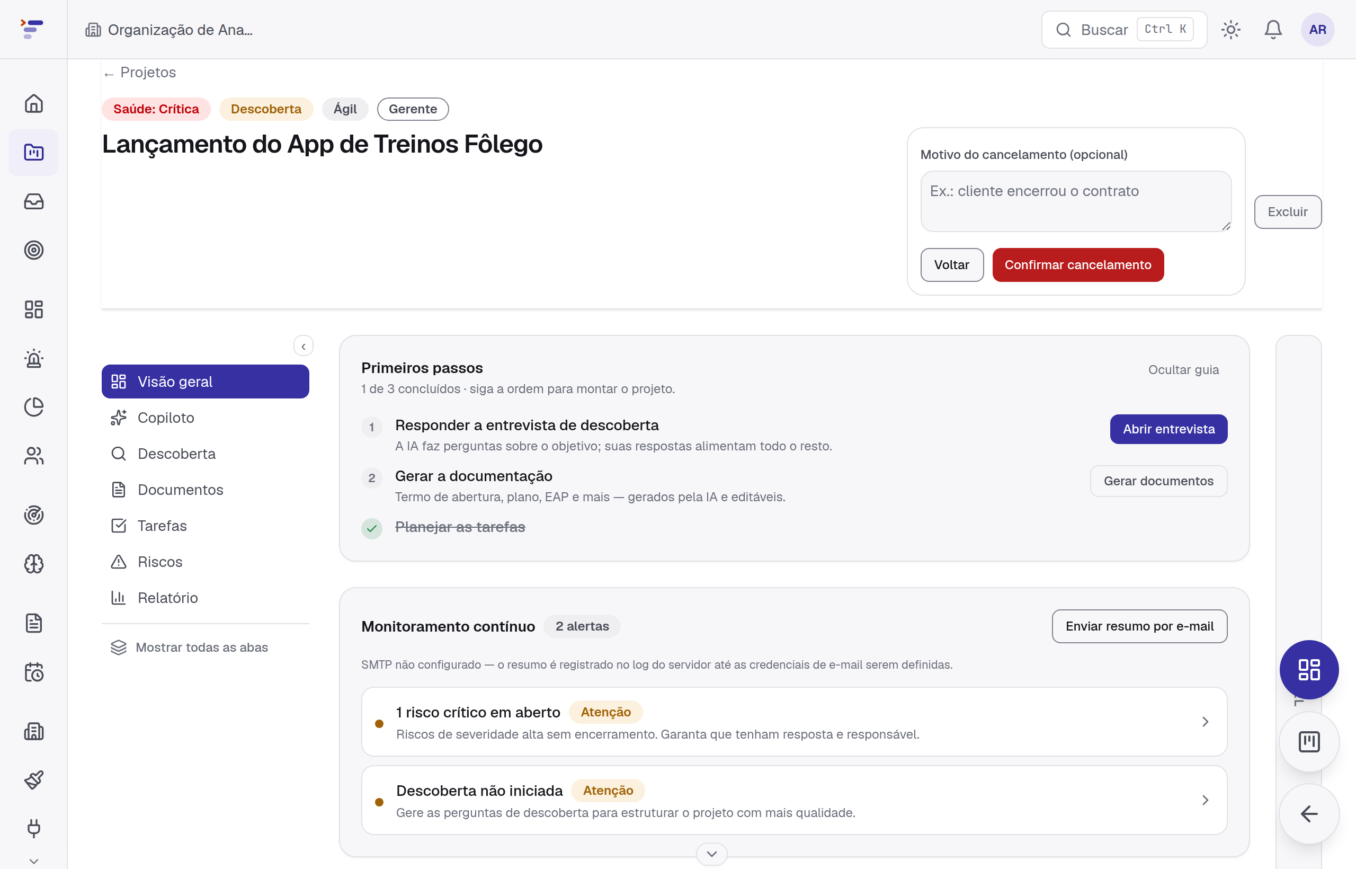1356x869 pixels.
Task: Click the notifications bell icon
Action: pos(1272,29)
